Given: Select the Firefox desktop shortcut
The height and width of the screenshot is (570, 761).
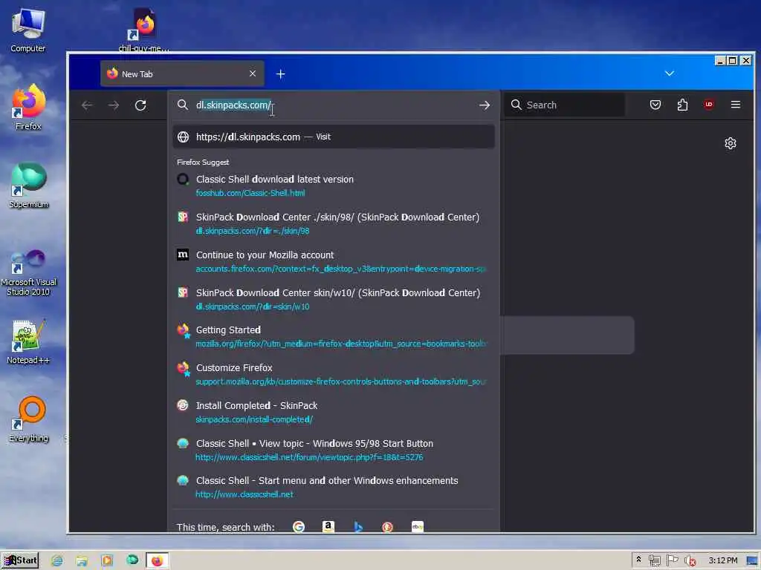Looking at the screenshot, I should (28, 107).
